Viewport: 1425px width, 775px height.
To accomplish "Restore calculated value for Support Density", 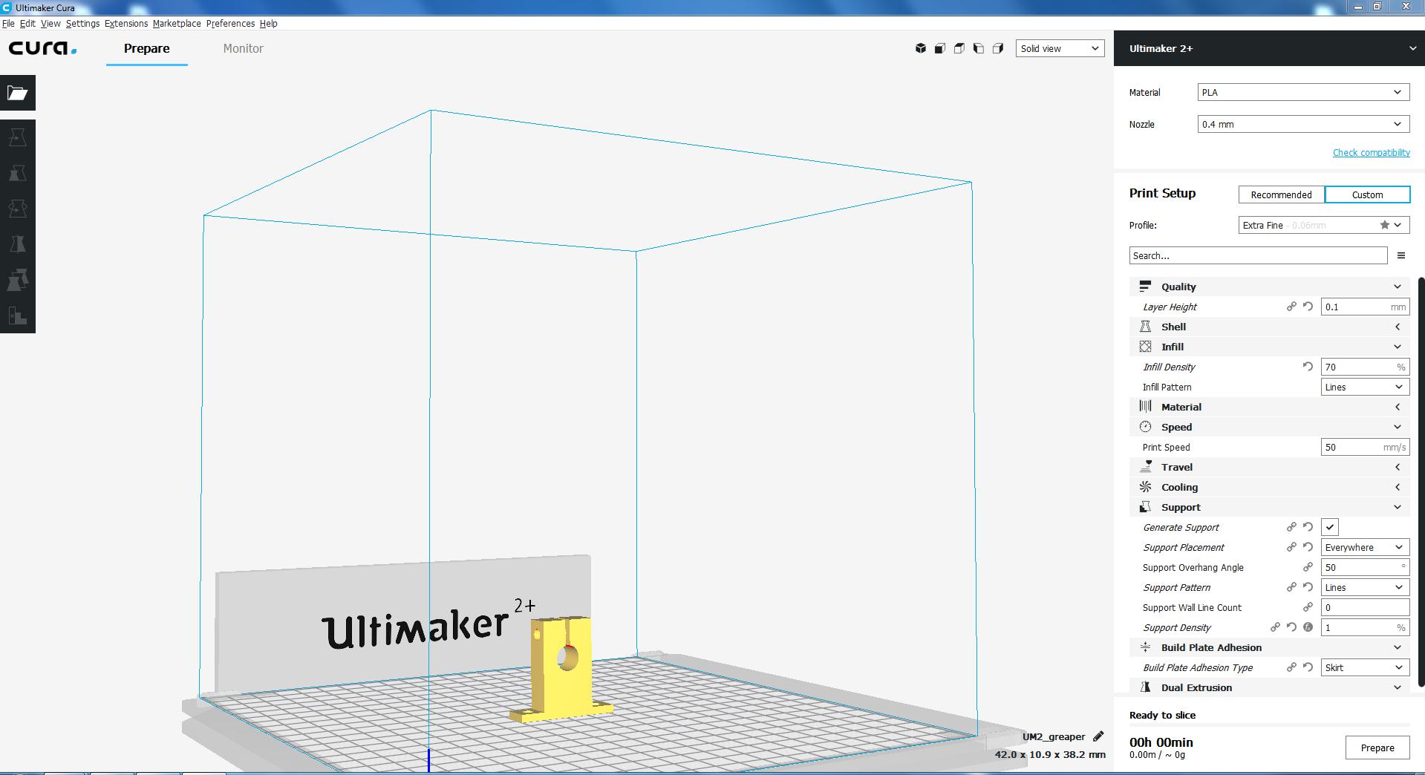I will (1308, 627).
